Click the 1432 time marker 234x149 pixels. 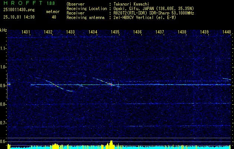point(48,32)
